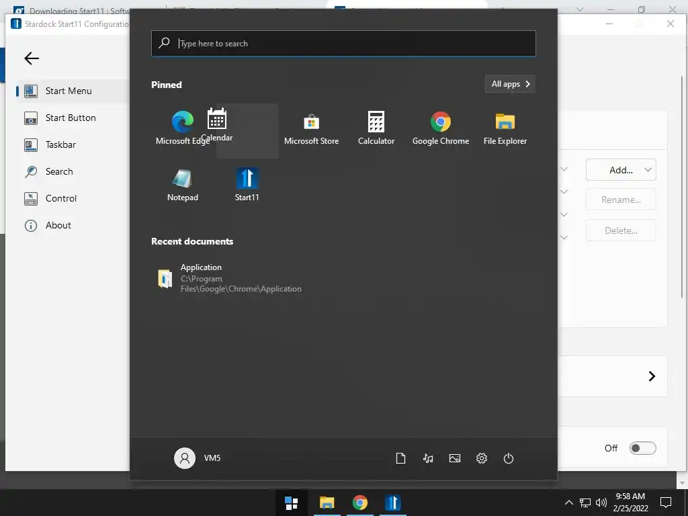Open Pictures shortcut in start menu footer
688x516 pixels.
[455, 458]
